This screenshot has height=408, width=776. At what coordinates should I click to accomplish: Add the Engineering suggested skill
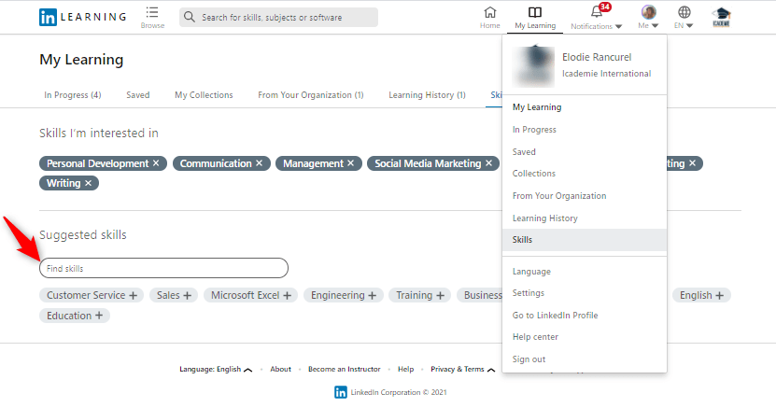373,295
